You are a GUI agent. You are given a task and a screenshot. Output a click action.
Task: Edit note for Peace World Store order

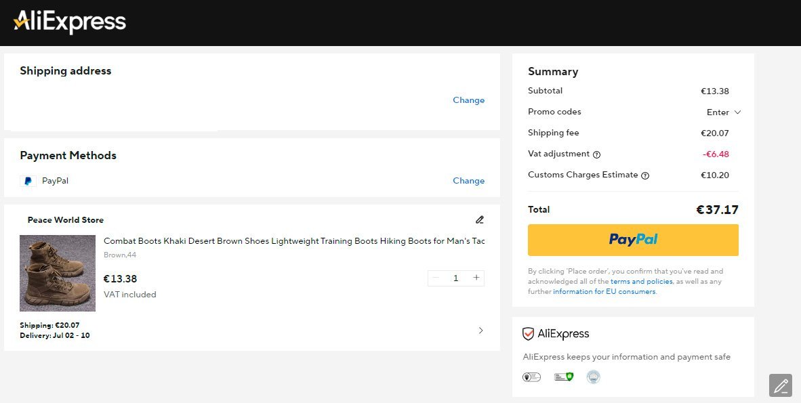pos(479,219)
